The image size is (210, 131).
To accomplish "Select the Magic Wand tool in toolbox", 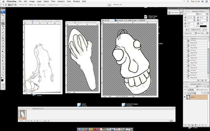I will point(3,23).
